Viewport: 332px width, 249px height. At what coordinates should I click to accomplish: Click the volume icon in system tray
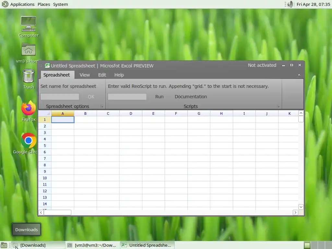pos(290,4)
